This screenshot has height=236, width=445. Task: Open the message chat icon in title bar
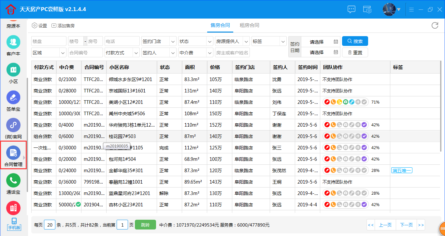point(351,9)
